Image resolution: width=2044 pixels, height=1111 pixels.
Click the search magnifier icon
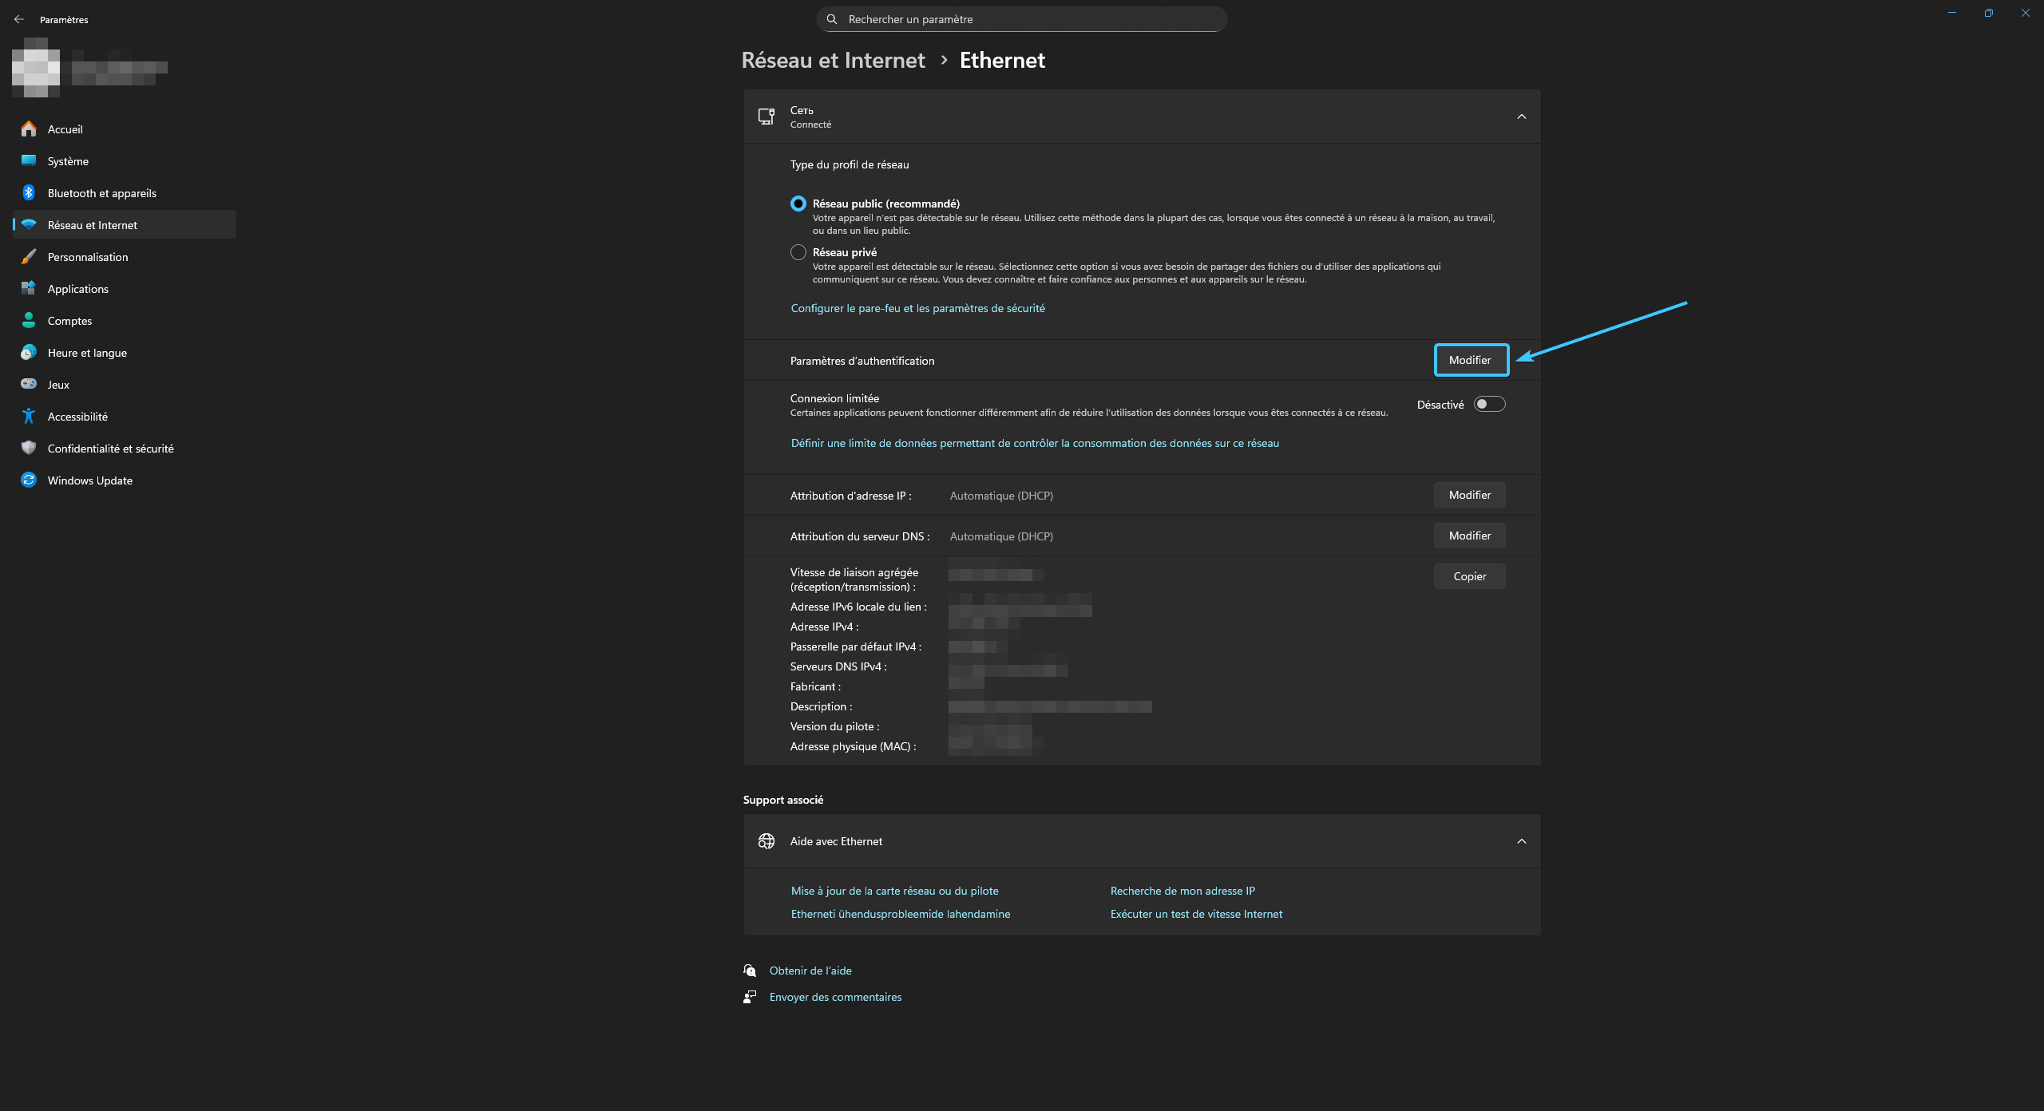tap(832, 19)
